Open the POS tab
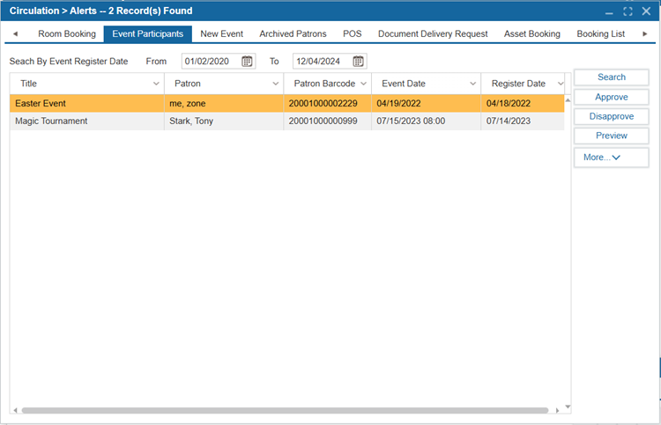The width and height of the screenshot is (661, 425). pos(352,34)
